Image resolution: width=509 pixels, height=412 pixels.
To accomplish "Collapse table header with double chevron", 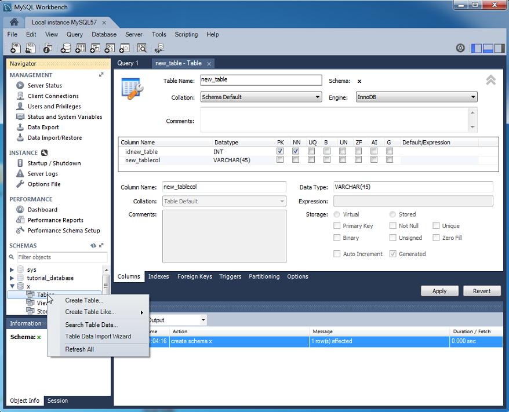I will [490, 80].
